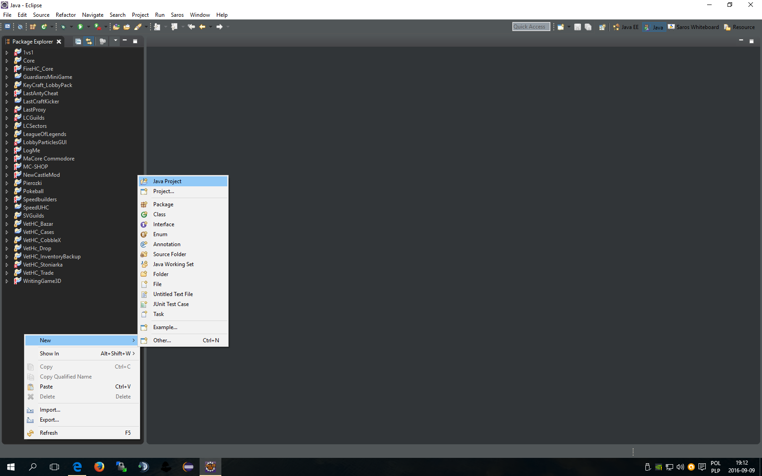Click the New Java Class toolbar icon
The height and width of the screenshot is (476, 762).
click(44, 27)
